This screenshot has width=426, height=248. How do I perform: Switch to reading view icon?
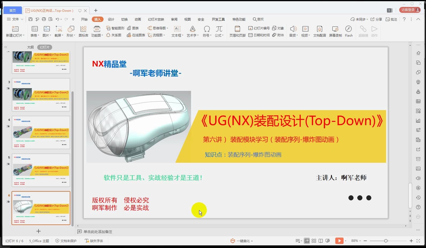[321, 241]
